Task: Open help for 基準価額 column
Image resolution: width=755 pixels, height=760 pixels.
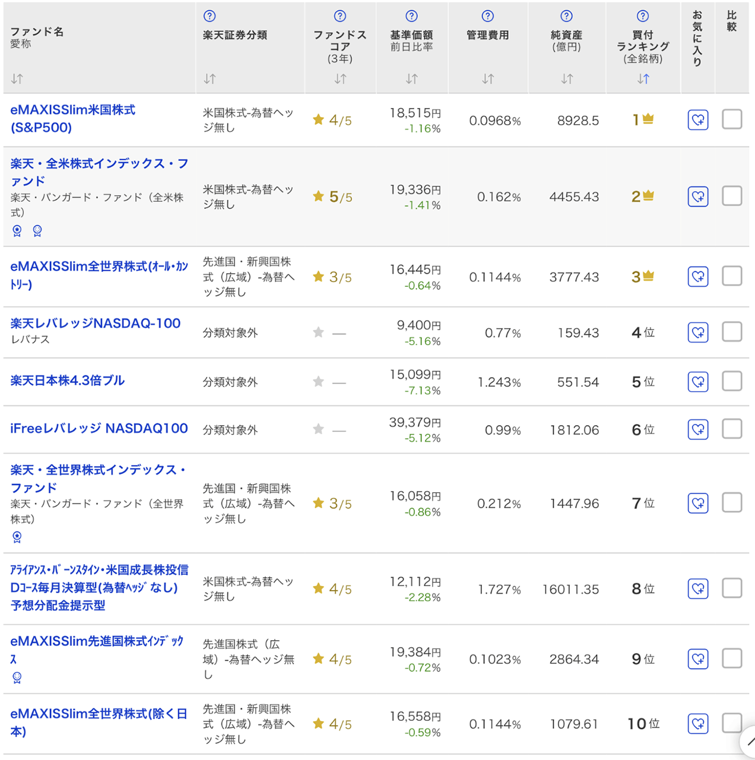Action: [411, 16]
